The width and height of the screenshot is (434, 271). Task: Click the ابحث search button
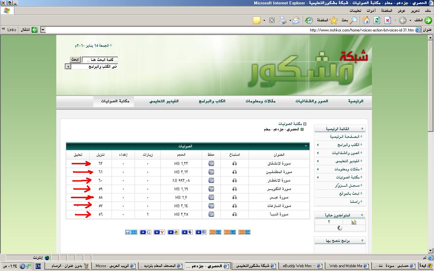(x=75, y=60)
